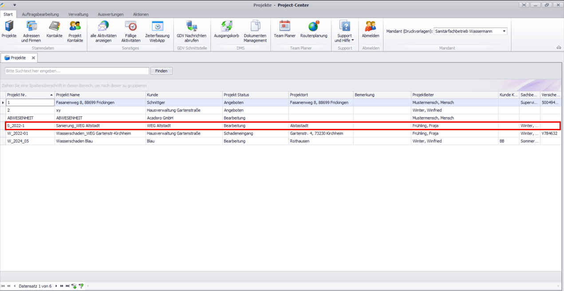Switch to the Auswertungen ribbon tab

point(110,15)
